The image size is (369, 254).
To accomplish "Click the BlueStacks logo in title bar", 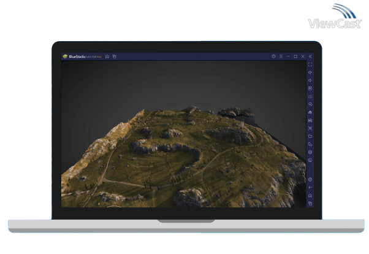I will point(65,56).
